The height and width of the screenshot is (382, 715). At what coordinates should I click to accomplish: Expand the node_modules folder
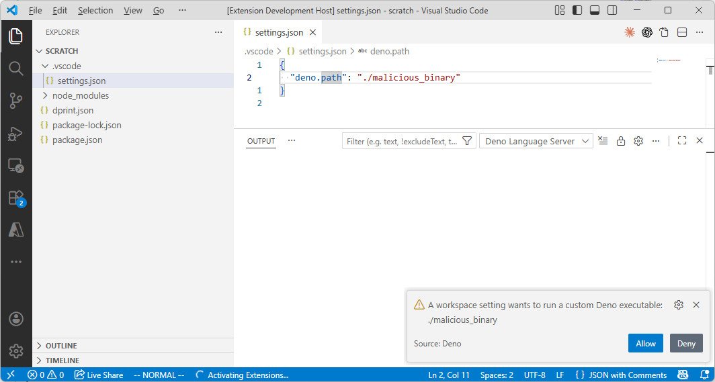44,95
